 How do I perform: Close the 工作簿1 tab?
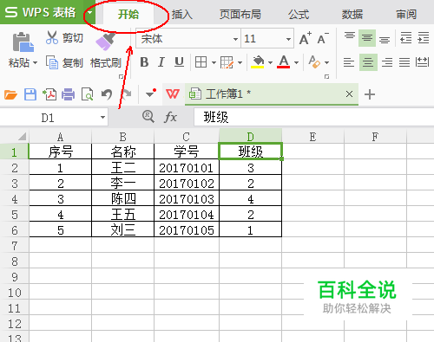click(349, 94)
